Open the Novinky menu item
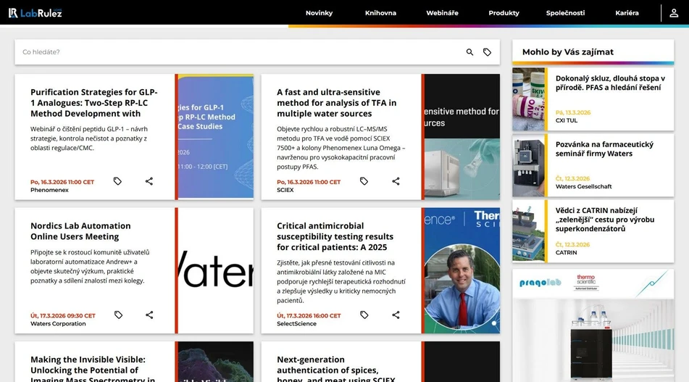Viewport: 689px width, 382px height. pyautogui.click(x=319, y=13)
